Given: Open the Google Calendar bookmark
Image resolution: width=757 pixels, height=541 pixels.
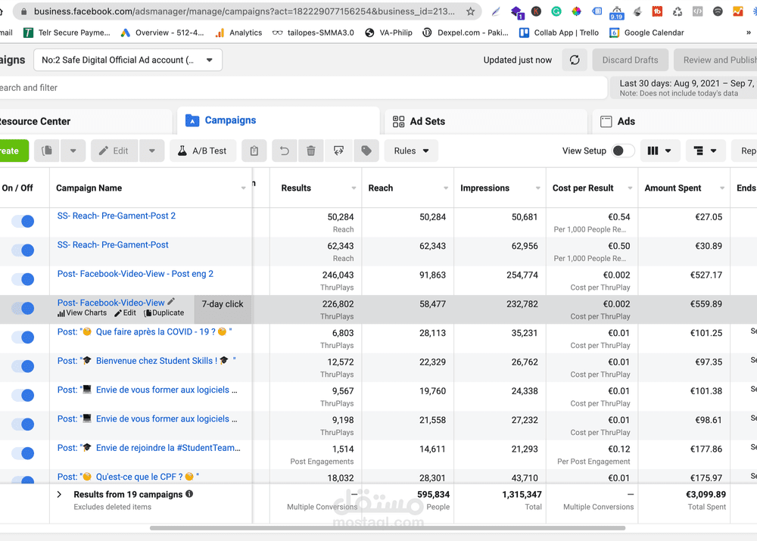Looking at the screenshot, I should 647,33.
